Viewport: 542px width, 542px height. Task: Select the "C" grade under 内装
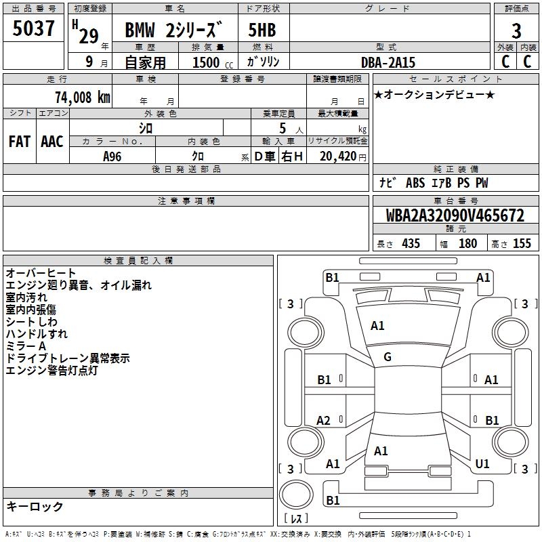click(527, 62)
